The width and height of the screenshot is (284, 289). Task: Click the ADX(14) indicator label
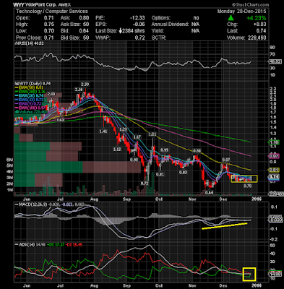pyautogui.click(x=27, y=244)
